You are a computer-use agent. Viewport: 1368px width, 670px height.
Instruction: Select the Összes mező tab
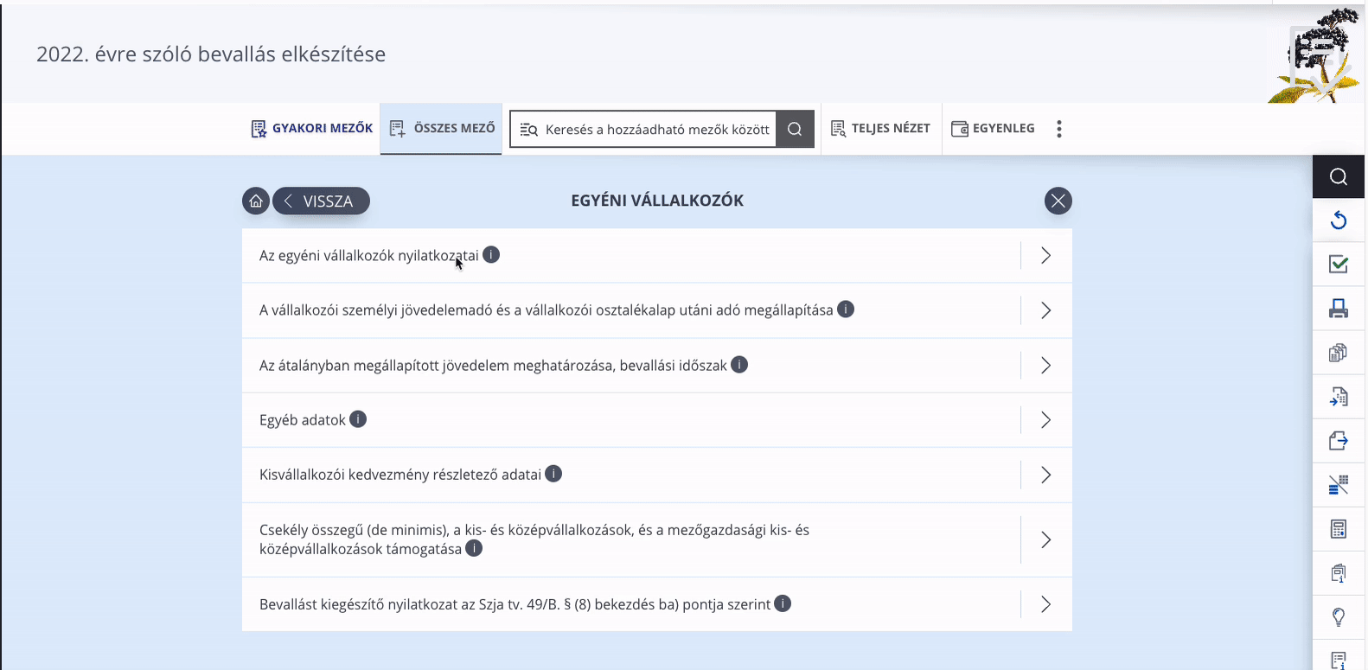coord(442,129)
